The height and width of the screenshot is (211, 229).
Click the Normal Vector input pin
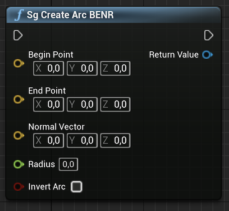tap(19, 136)
